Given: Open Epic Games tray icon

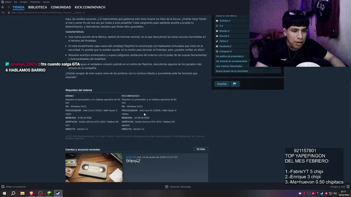Looking at the screenshot, I should coord(318,193).
